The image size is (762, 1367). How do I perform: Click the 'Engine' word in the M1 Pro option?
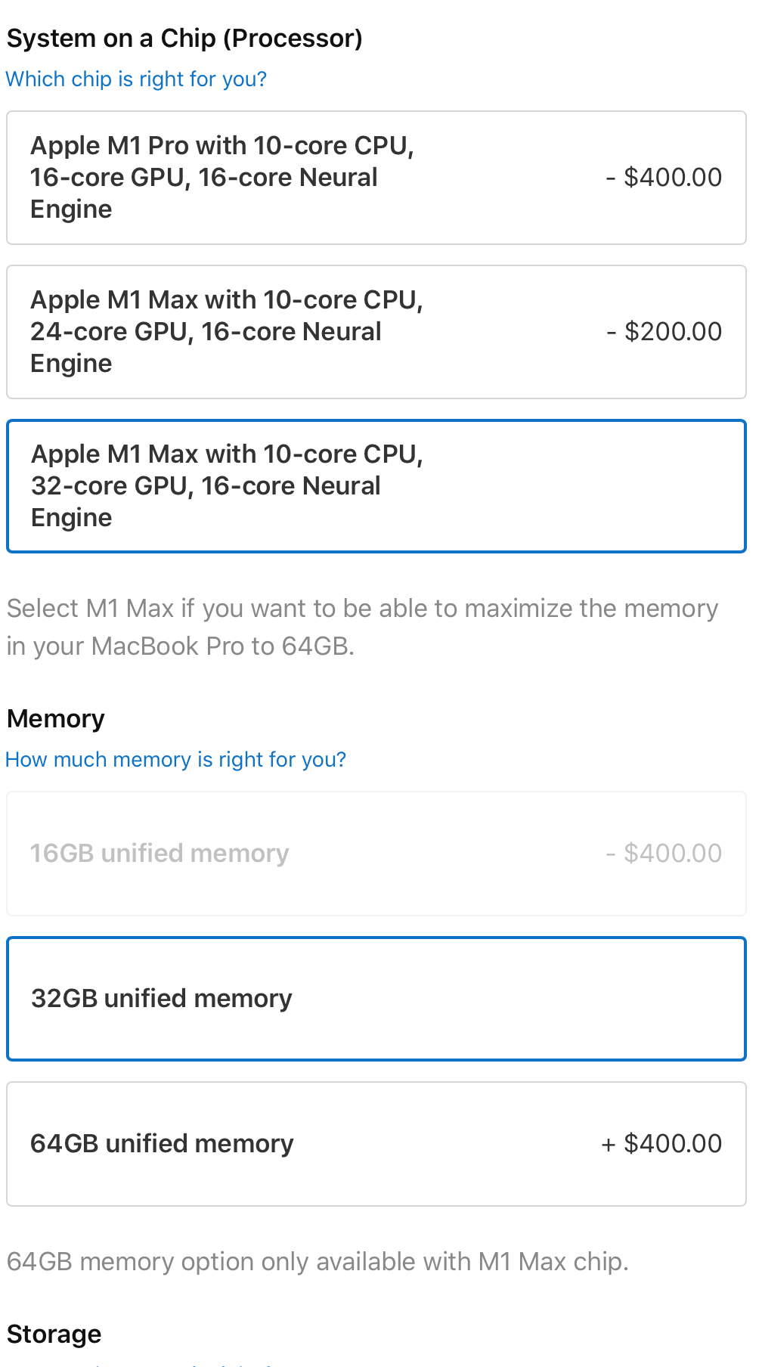71,209
